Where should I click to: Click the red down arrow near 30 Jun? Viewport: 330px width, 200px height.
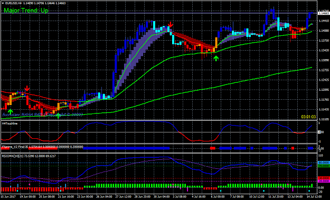point(171,25)
